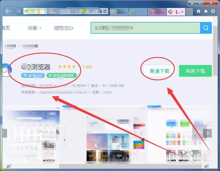Click the browser app logo icon
This screenshot has width=220, height=171.
pos(6,70)
